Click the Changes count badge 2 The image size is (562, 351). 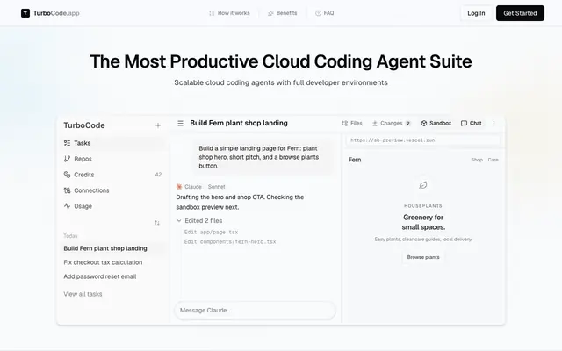coord(407,124)
